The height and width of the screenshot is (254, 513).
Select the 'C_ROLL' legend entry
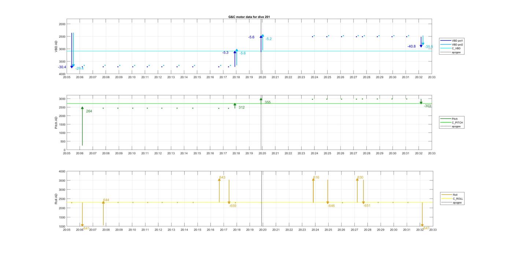pos(453,199)
